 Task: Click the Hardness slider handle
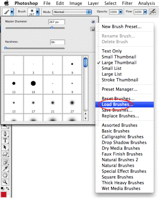(6, 48)
